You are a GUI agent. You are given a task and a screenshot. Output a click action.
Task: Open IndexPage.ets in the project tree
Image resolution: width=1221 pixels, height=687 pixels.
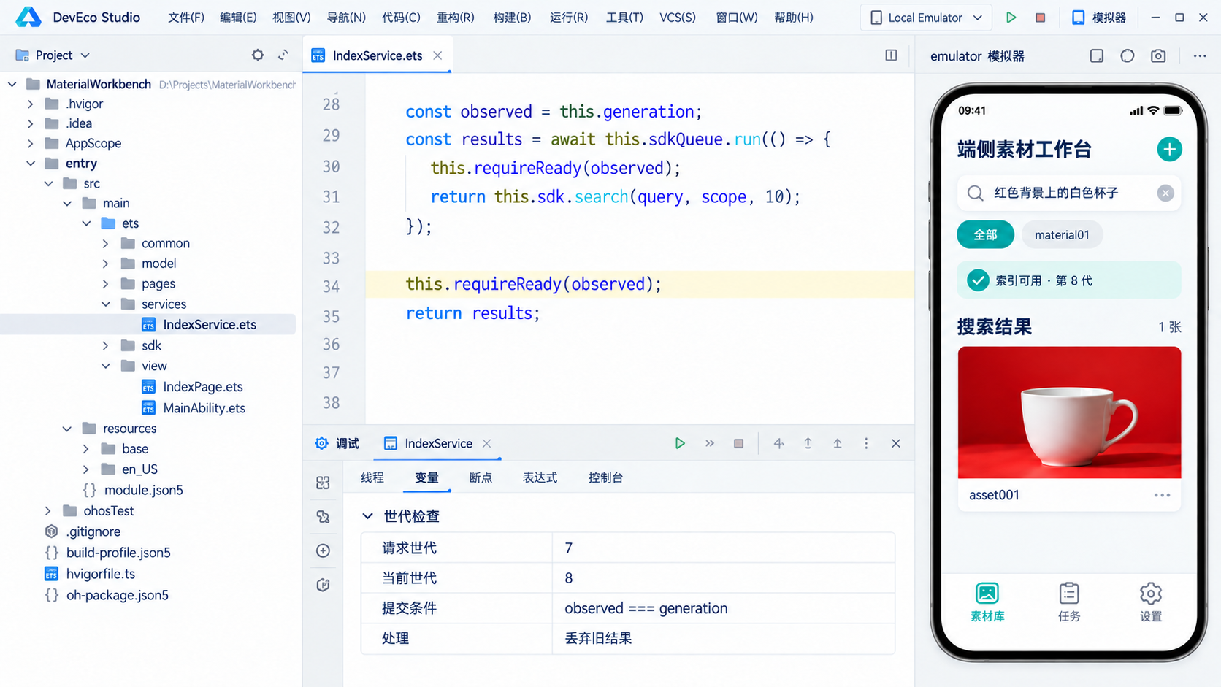203,387
